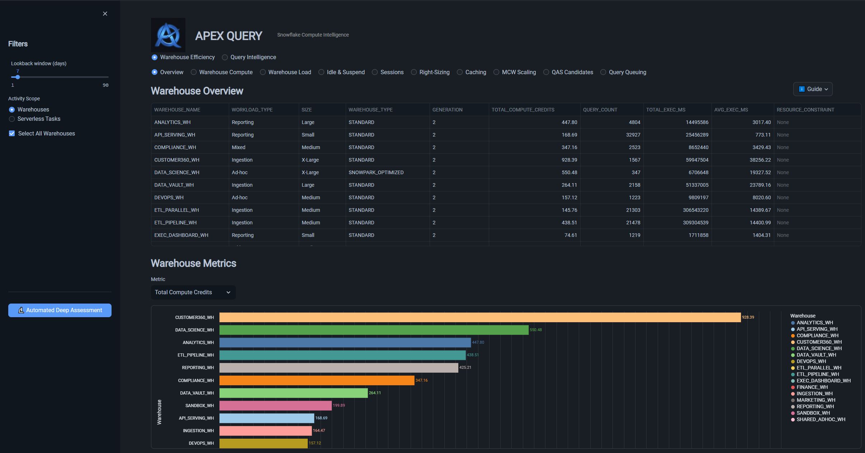865x453 pixels.
Task: Click the CUSTOMER360_WH table cell
Action: point(190,160)
